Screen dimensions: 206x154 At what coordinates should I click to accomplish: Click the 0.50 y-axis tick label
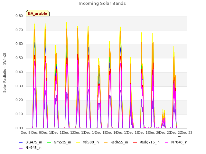19,58
